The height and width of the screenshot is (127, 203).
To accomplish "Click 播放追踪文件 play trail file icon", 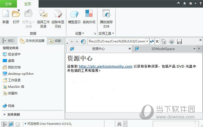I will click(x=106, y=13).
